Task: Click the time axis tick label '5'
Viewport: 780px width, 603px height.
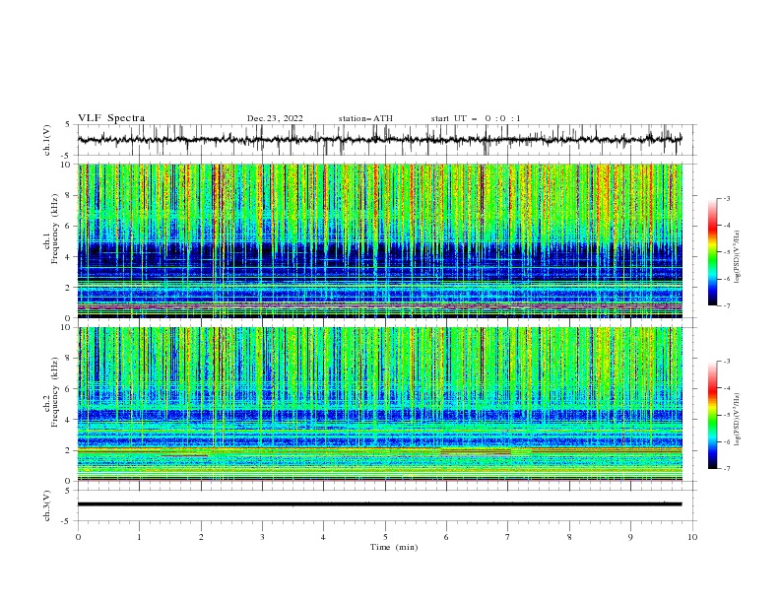Action: (x=385, y=537)
